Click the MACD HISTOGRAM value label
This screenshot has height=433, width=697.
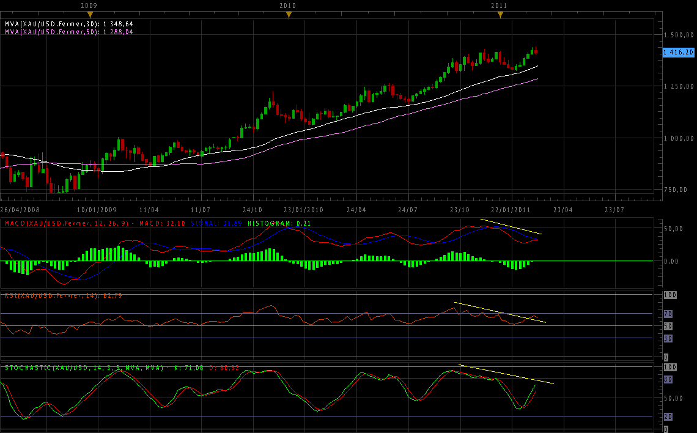pos(279,224)
